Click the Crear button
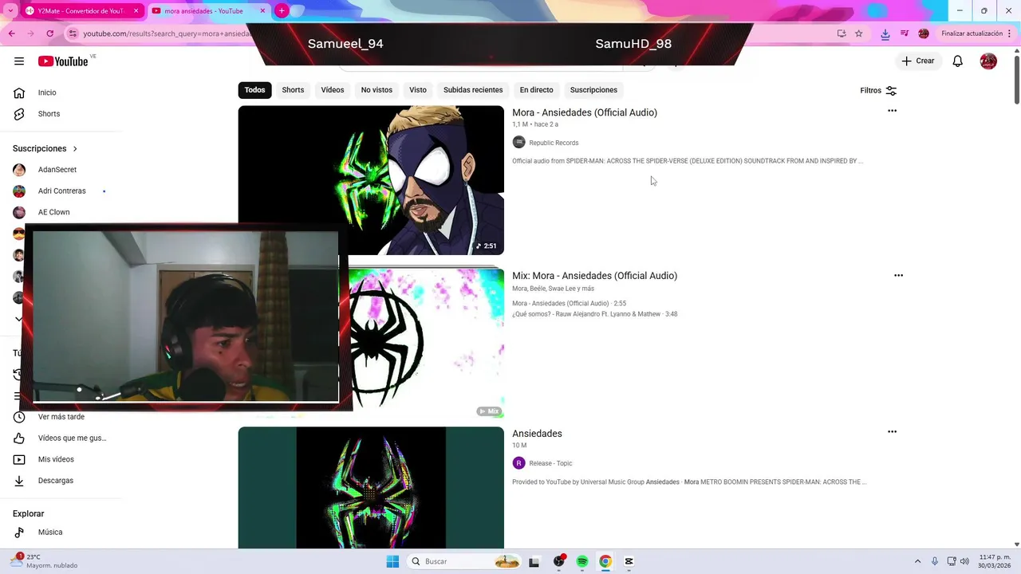 tap(918, 61)
